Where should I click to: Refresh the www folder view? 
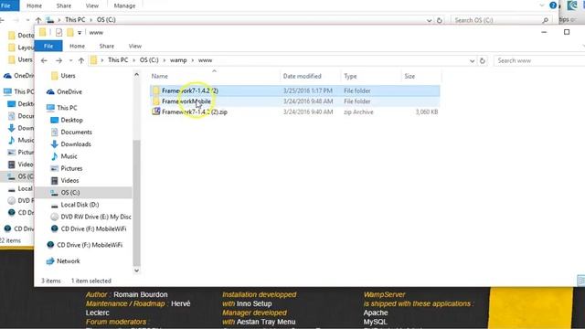[x=482, y=60]
